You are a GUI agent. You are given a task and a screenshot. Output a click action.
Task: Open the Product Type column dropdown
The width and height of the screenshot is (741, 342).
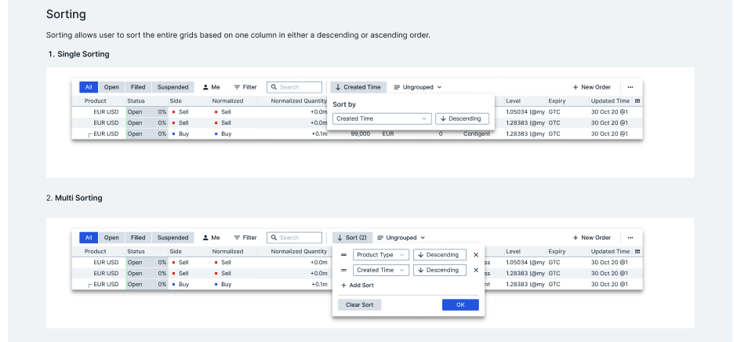381,255
